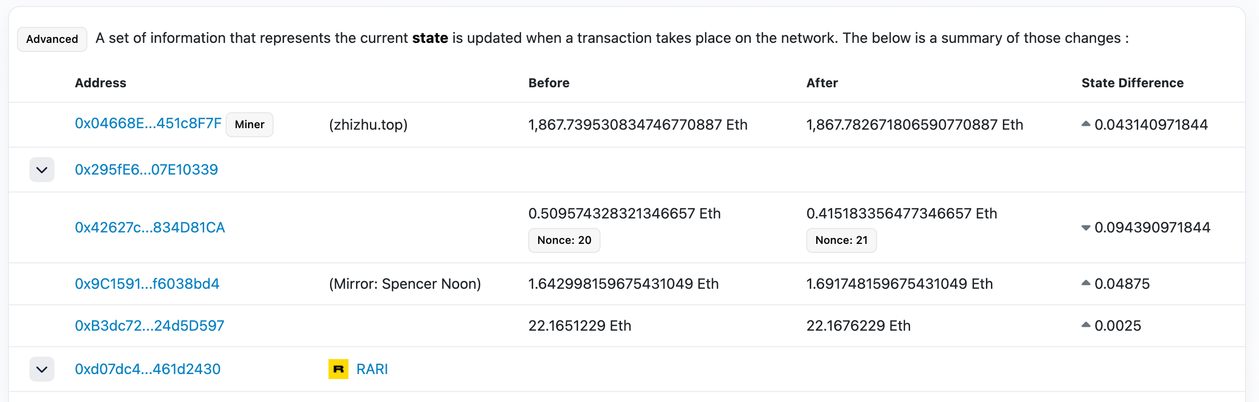Open the RARI token link
This screenshot has height=402, width=1259.
372,369
